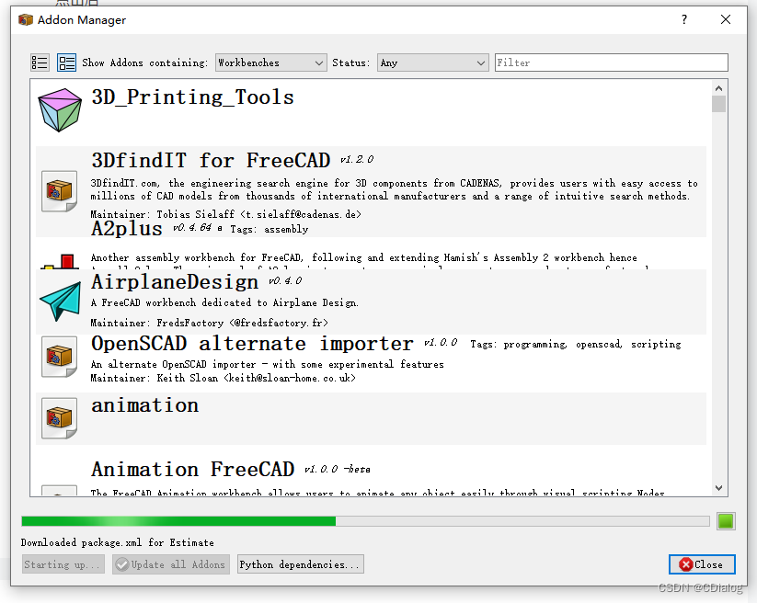Click the scrollbar up arrow
757x603 pixels.
coord(719,88)
